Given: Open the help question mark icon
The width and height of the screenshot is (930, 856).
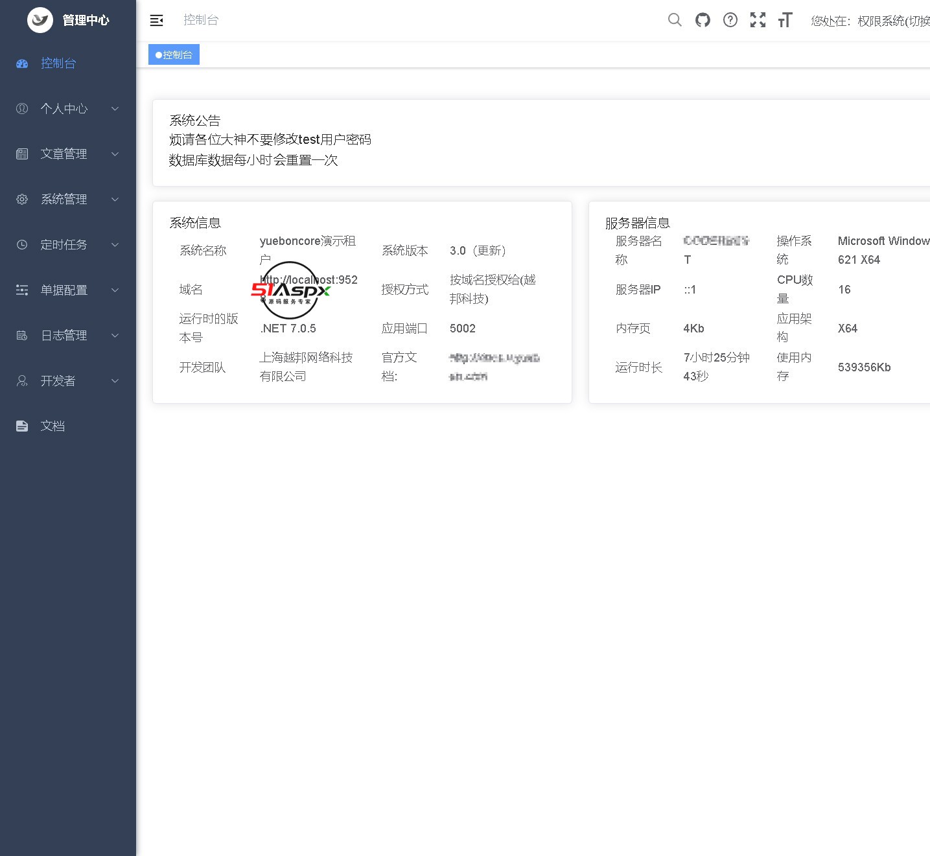Looking at the screenshot, I should pos(730,20).
